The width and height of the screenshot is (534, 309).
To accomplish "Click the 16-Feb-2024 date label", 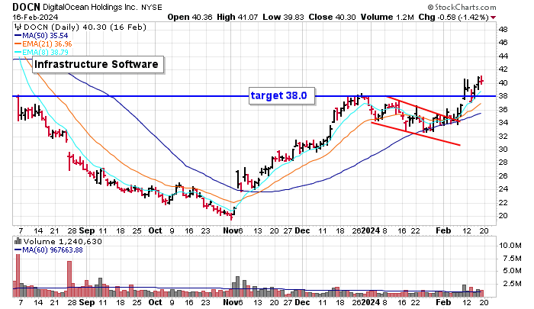I will [35, 17].
